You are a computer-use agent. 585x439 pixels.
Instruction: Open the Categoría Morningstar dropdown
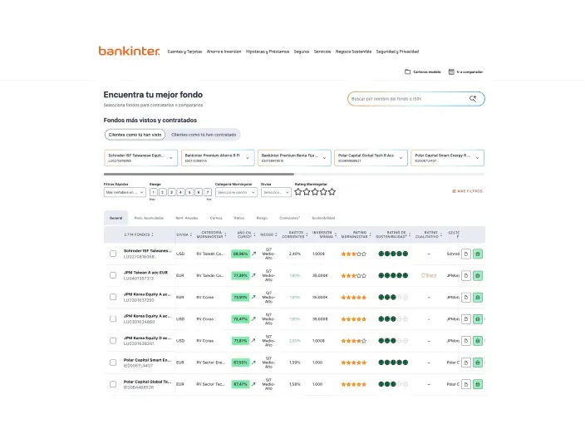236,192
